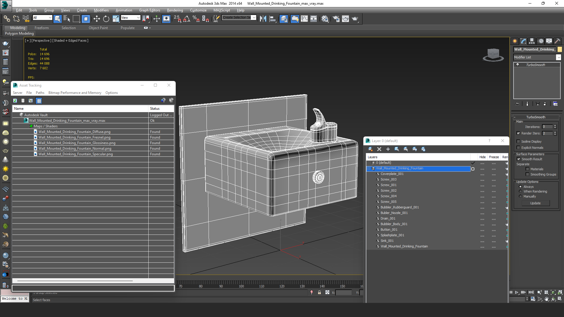Toggle Explicit Normals checkbox
This screenshot has width=564, height=317.
(518, 148)
